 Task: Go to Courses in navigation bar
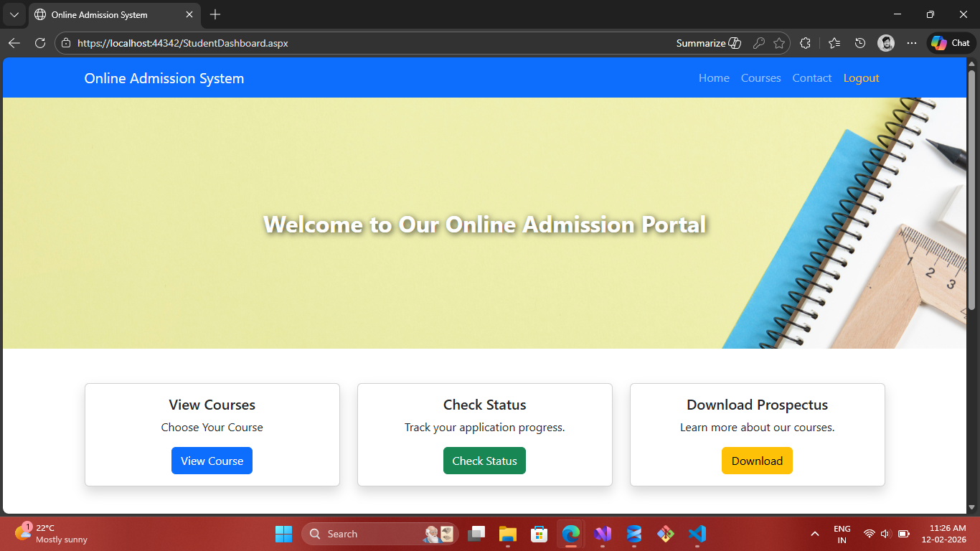(x=760, y=78)
